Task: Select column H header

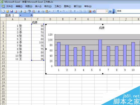Action: [x=101, y=19]
